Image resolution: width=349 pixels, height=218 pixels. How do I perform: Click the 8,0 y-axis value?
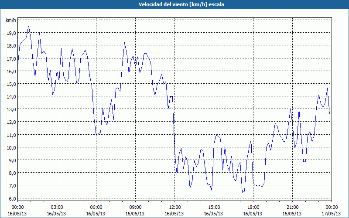13,173
